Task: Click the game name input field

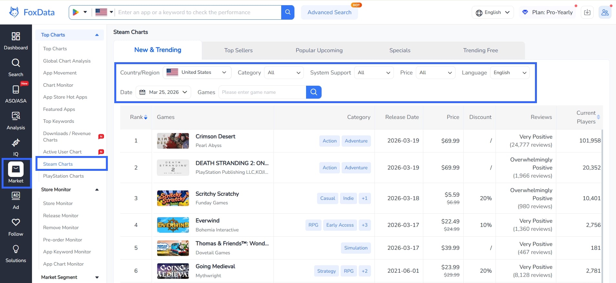Action: (x=262, y=92)
